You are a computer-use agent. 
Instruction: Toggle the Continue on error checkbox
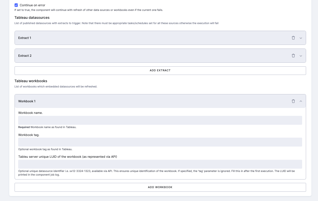coord(16,5)
